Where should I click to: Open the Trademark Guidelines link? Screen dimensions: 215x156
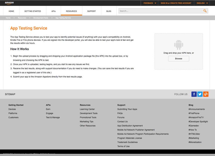click(127, 142)
